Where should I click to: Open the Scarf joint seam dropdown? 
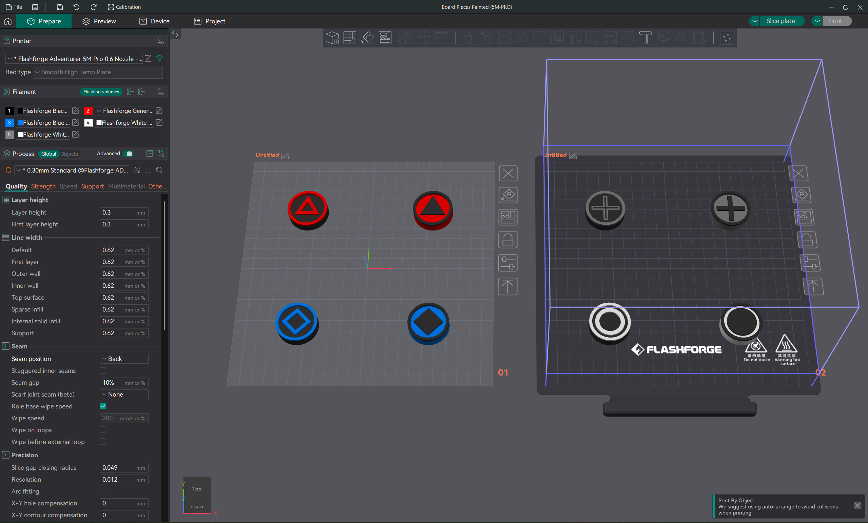[x=124, y=394]
